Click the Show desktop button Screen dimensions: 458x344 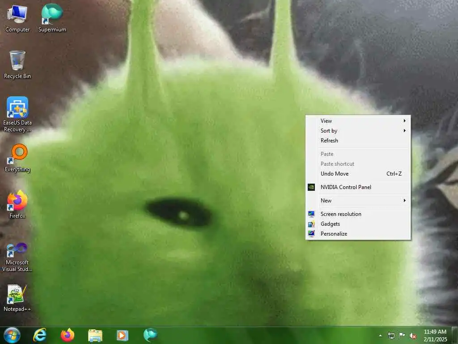coord(454,335)
